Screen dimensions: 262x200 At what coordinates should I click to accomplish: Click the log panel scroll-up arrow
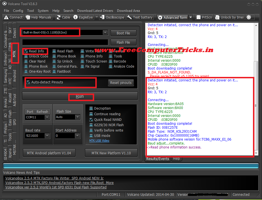256,25
